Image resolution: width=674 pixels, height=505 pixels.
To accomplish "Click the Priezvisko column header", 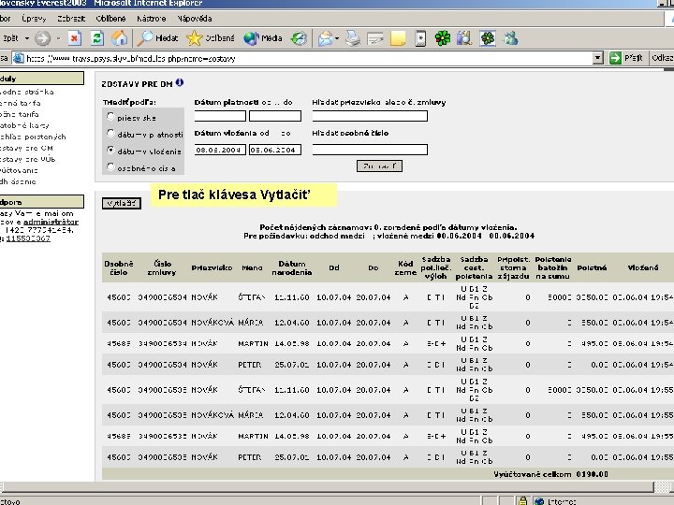I will [x=212, y=267].
